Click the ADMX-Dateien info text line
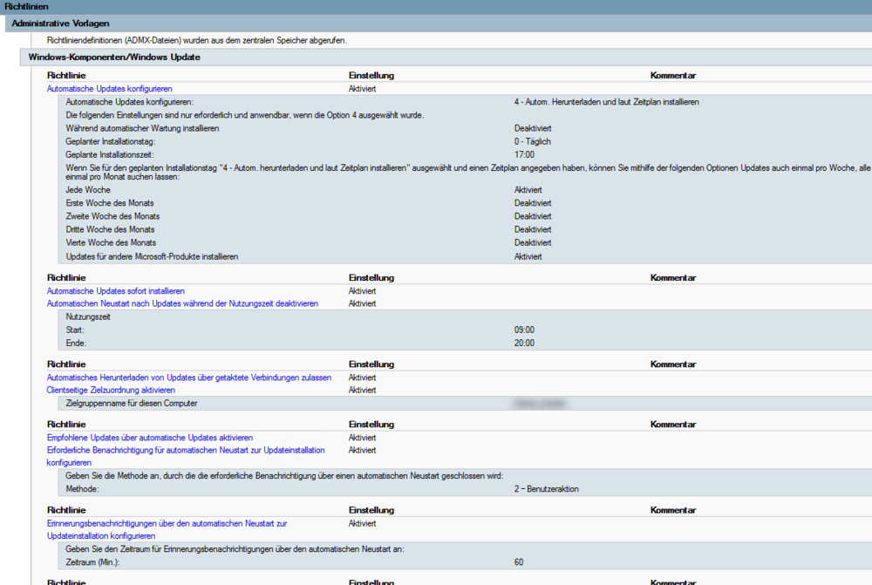Viewport: 872px width, 585px height. (x=196, y=39)
